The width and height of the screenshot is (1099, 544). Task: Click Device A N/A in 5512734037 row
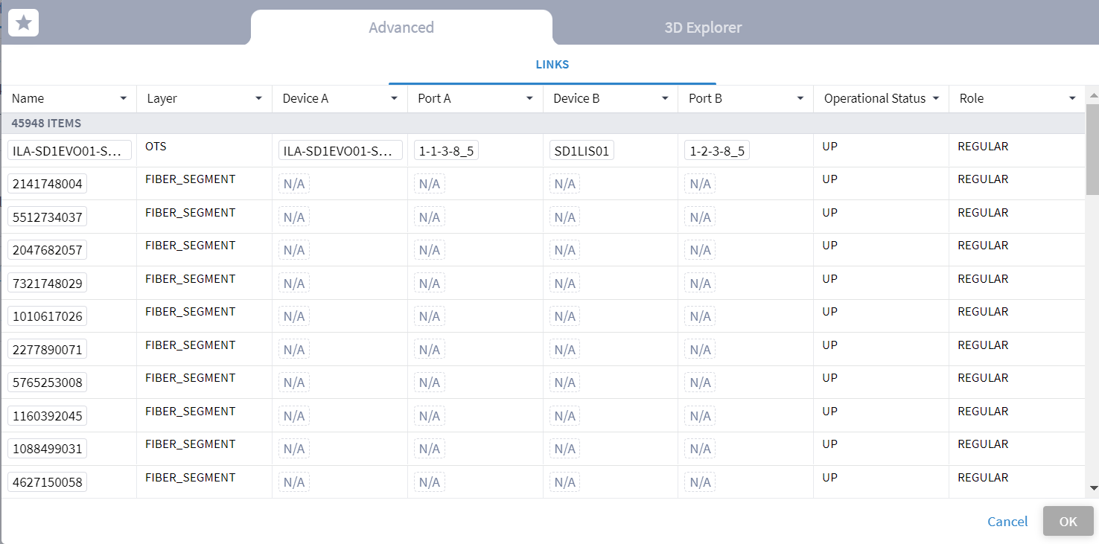294,217
